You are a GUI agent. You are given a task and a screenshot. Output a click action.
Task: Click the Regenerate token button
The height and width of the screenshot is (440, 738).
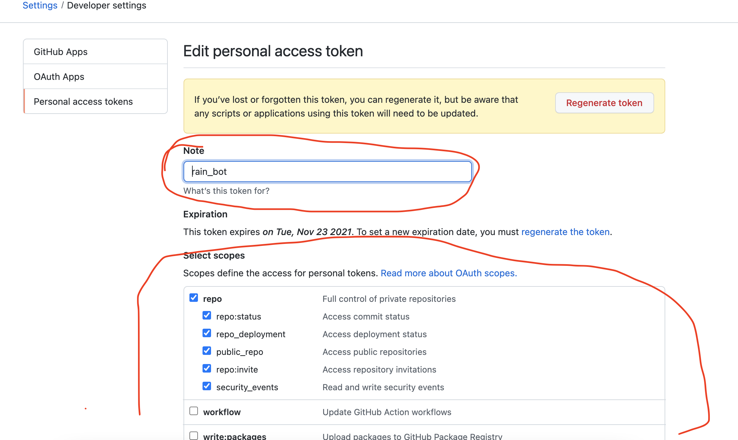[x=604, y=103]
